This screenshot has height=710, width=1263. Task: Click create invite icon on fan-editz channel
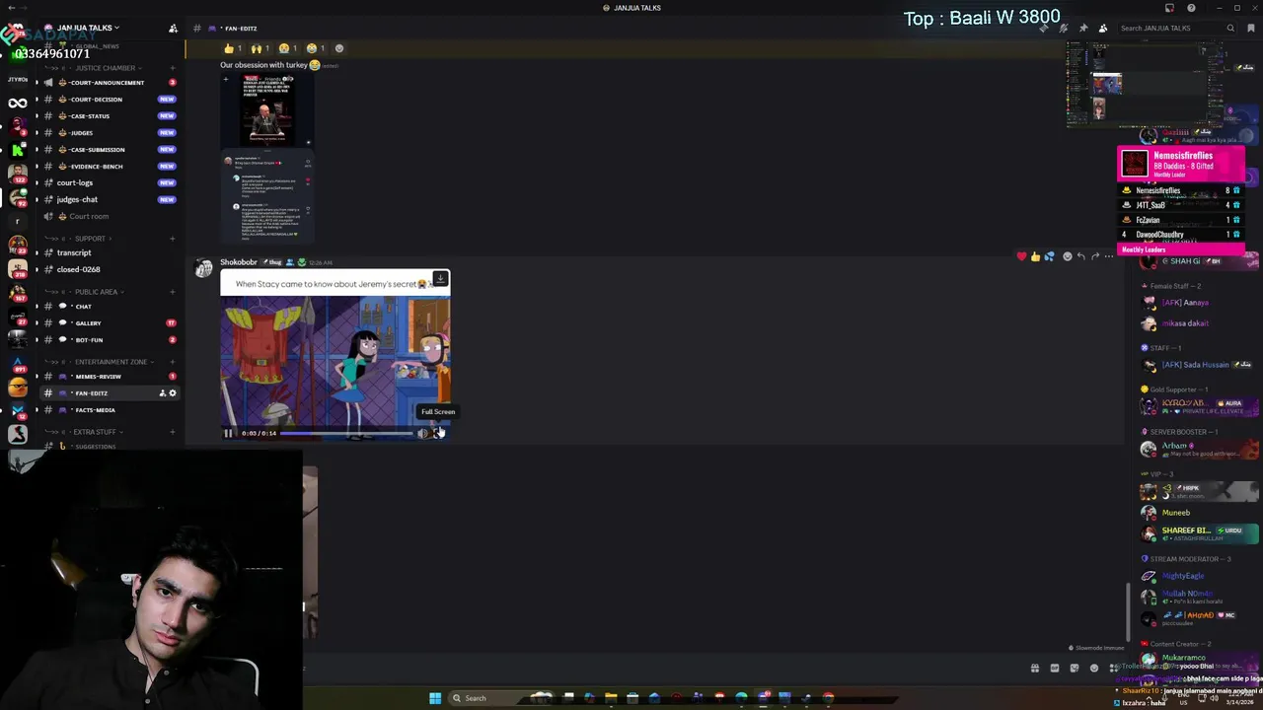click(x=163, y=393)
